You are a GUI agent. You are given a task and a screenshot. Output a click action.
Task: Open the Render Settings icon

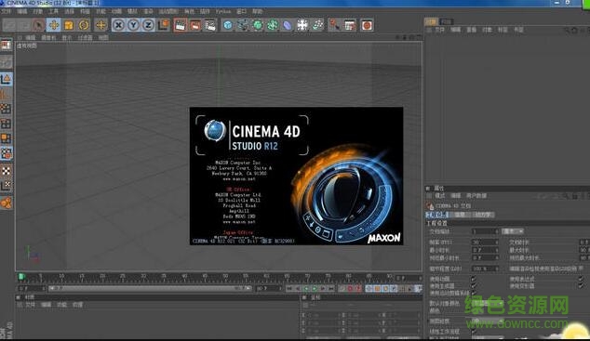click(210, 25)
